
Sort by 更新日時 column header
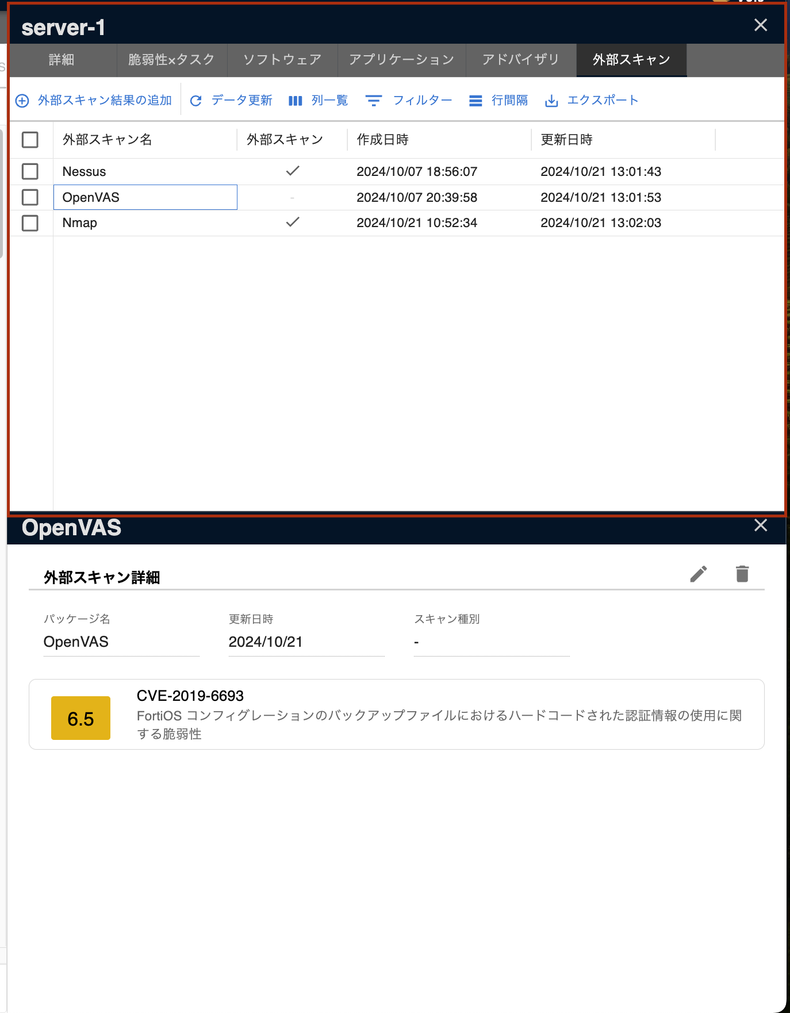click(x=566, y=140)
